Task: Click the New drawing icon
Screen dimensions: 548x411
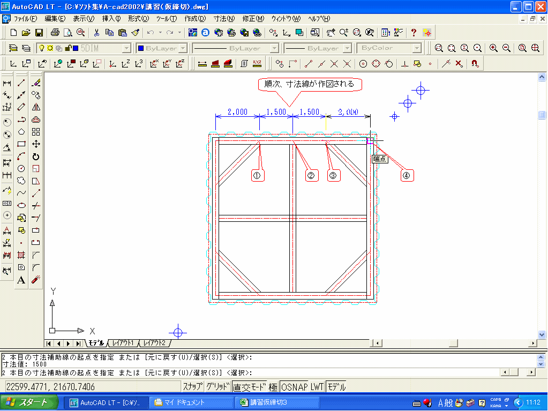Action: tap(13, 33)
